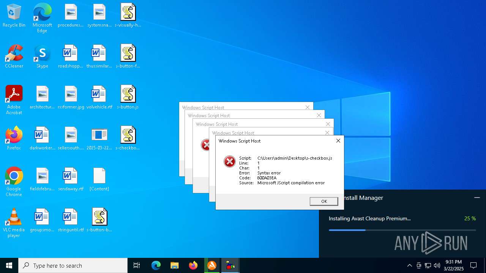Select the volvehicle.rtf document
The image size is (486, 273).
click(x=99, y=98)
